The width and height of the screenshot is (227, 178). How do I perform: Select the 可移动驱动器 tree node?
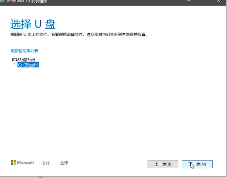point(24,60)
